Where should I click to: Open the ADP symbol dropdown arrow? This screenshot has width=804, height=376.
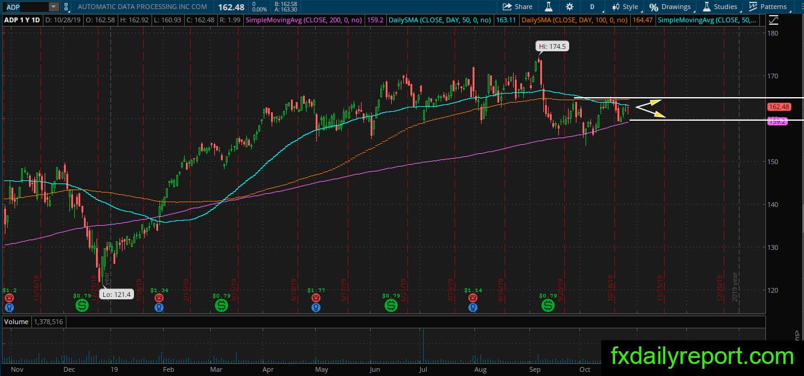click(54, 7)
